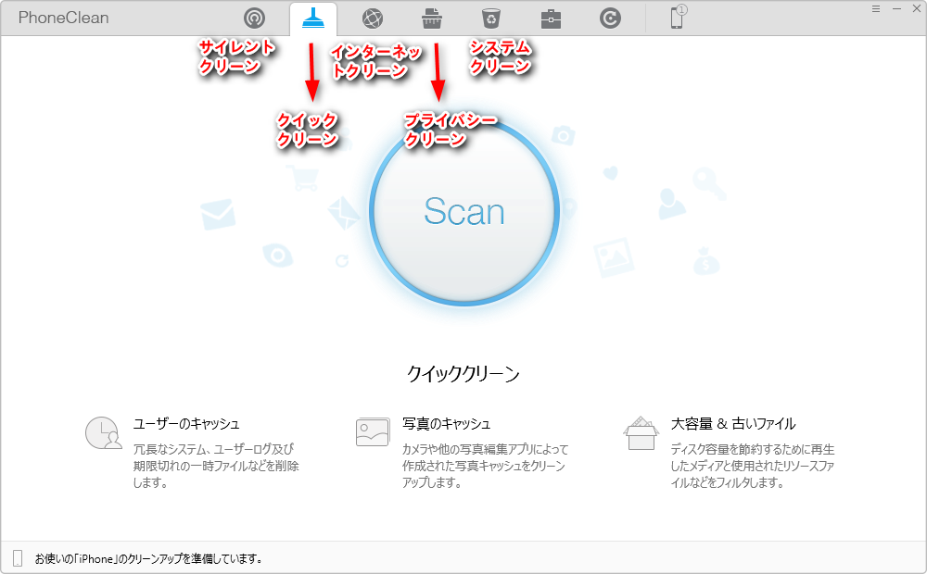Open the Privacy Clean shredder icon
Viewport: 927px width, 574px height.
click(432, 19)
